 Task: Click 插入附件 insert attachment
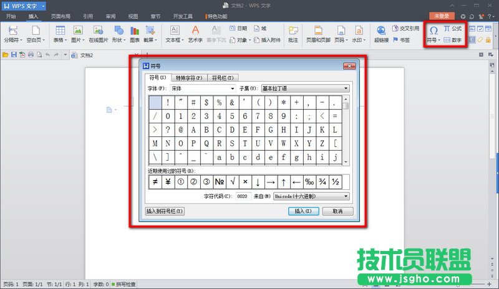coord(268,40)
